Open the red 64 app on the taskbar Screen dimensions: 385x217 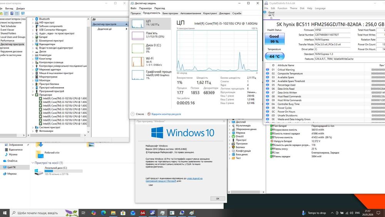click(143, 213)
